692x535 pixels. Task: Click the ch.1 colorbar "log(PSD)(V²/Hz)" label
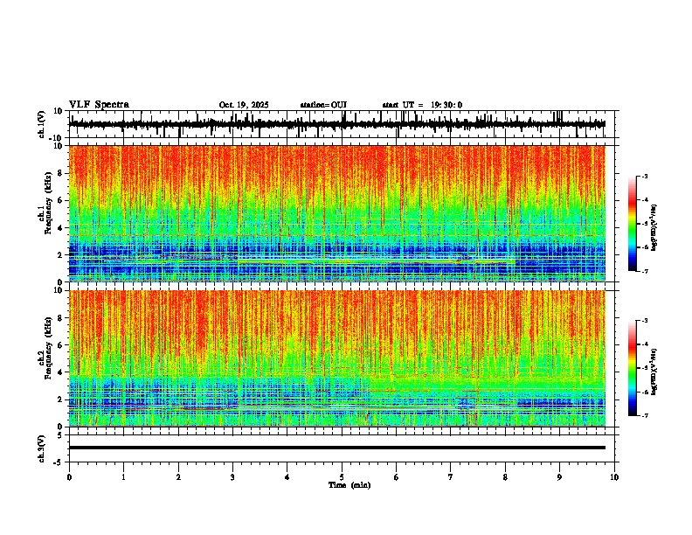[x=654, y=228]
